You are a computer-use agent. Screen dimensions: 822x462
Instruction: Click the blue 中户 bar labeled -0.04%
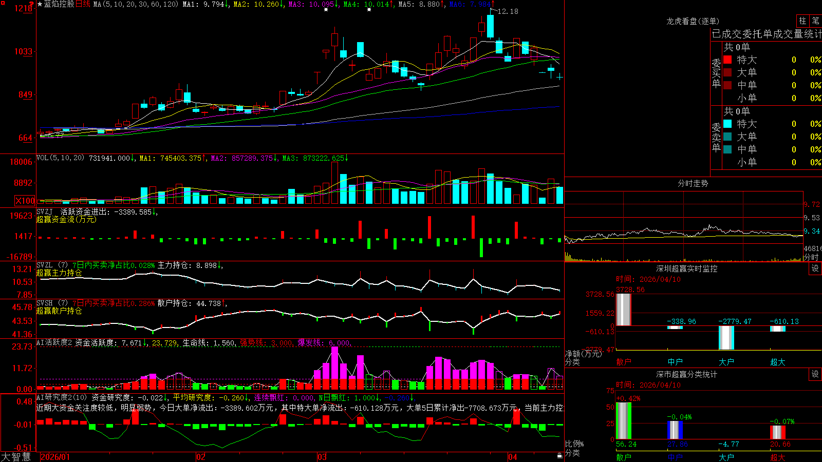pos(675,430)
